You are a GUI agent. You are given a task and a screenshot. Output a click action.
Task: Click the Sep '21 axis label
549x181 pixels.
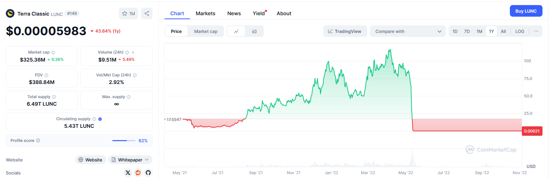pyautogui.click(x=255, y=173)
